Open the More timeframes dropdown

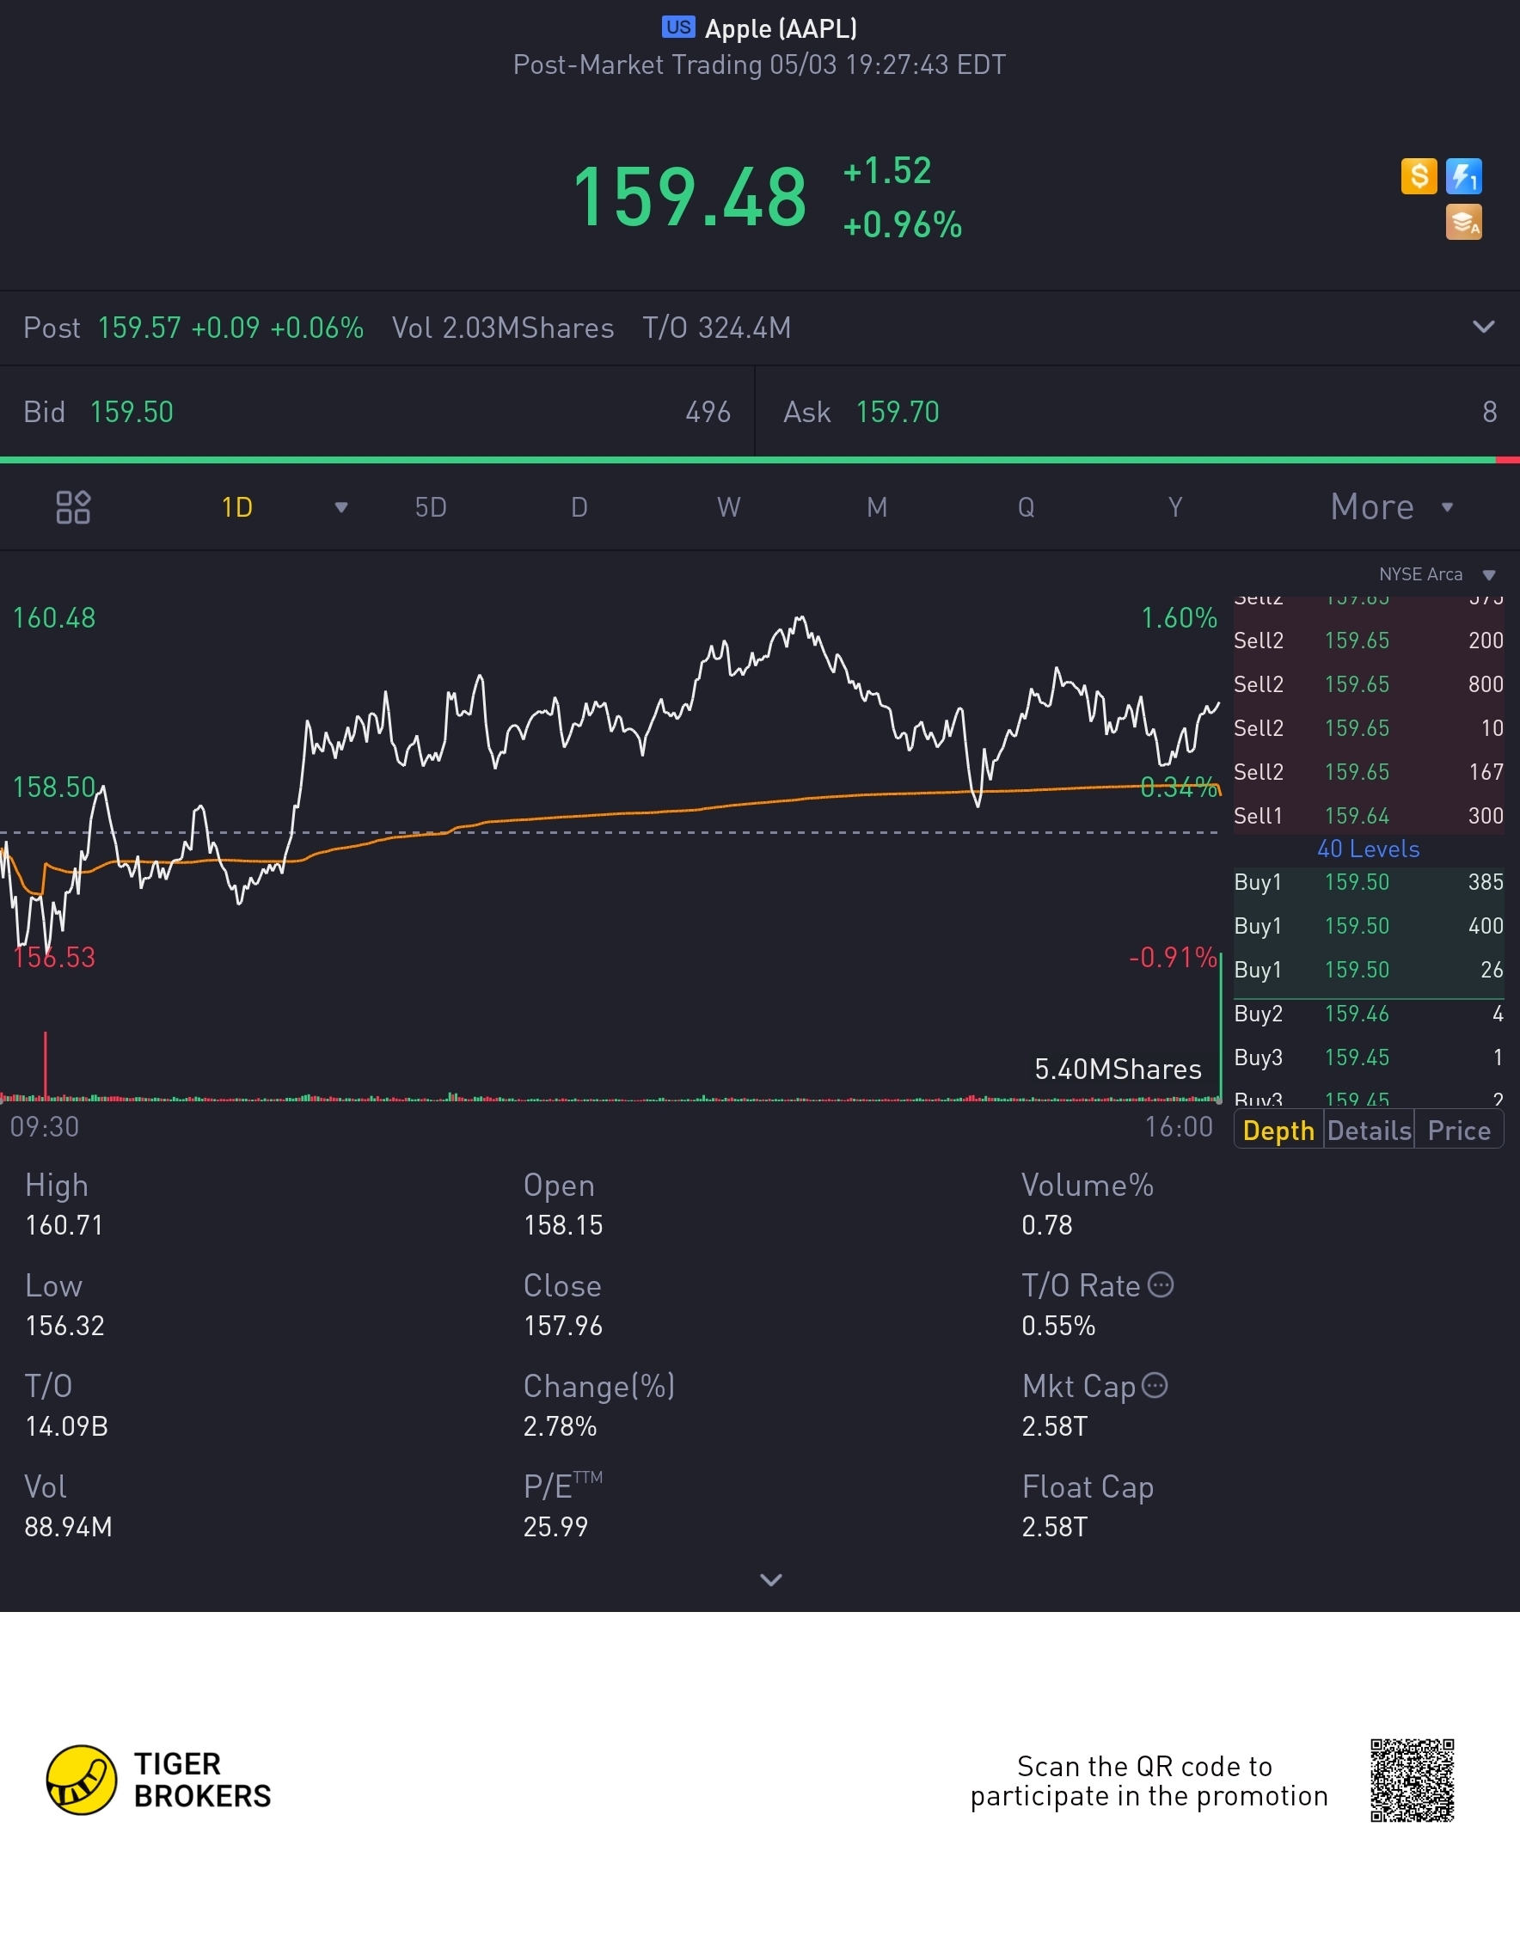[1392, 507]
